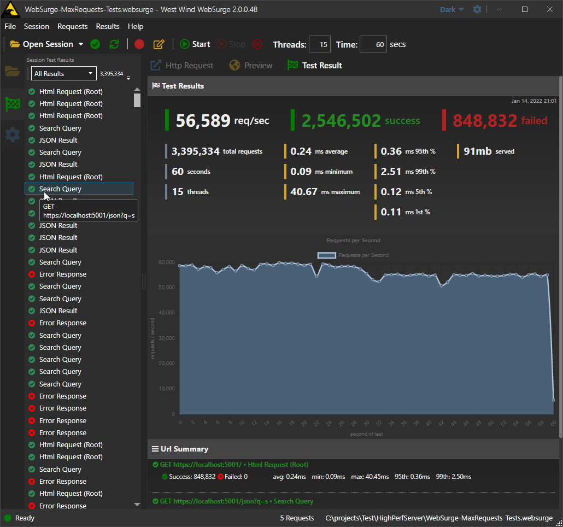Click the yellow edit session icon
This screenshot has height=527, width=563.
159,44
